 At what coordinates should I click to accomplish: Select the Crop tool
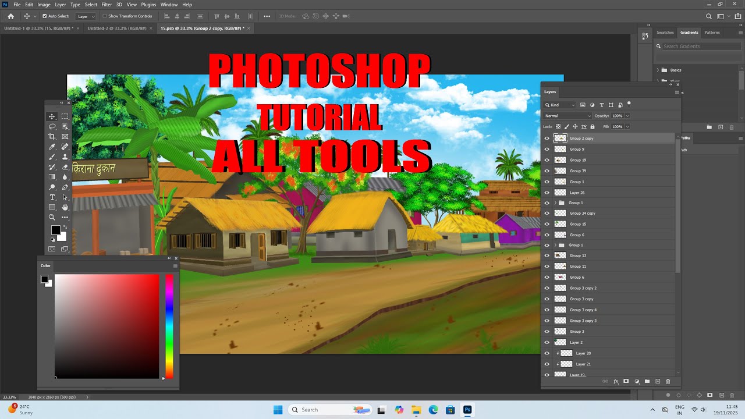tap(52, 136)
